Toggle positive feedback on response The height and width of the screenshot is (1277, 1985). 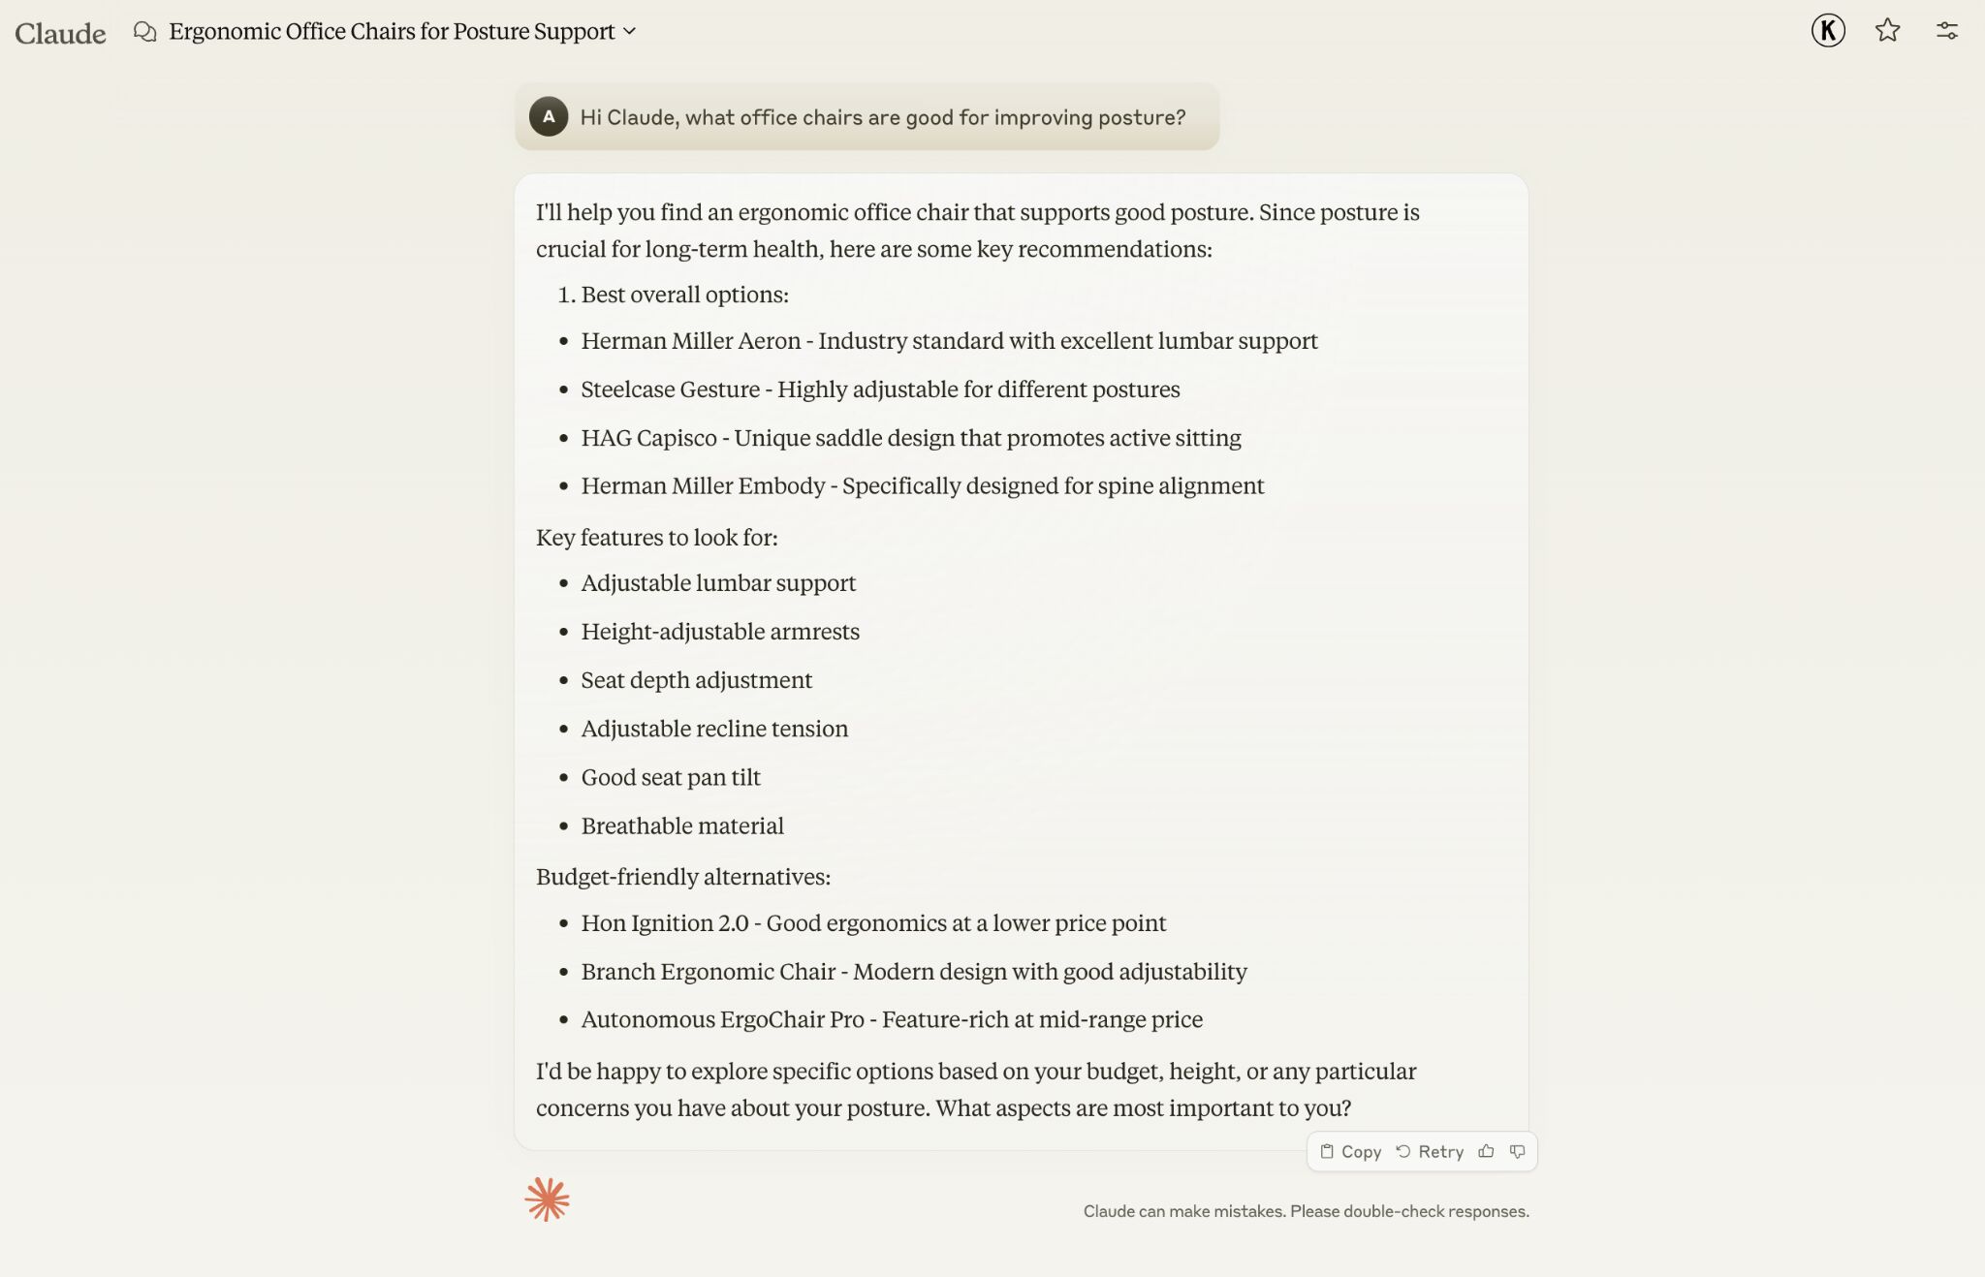pyautogui.click(x=1488, y=1150)
